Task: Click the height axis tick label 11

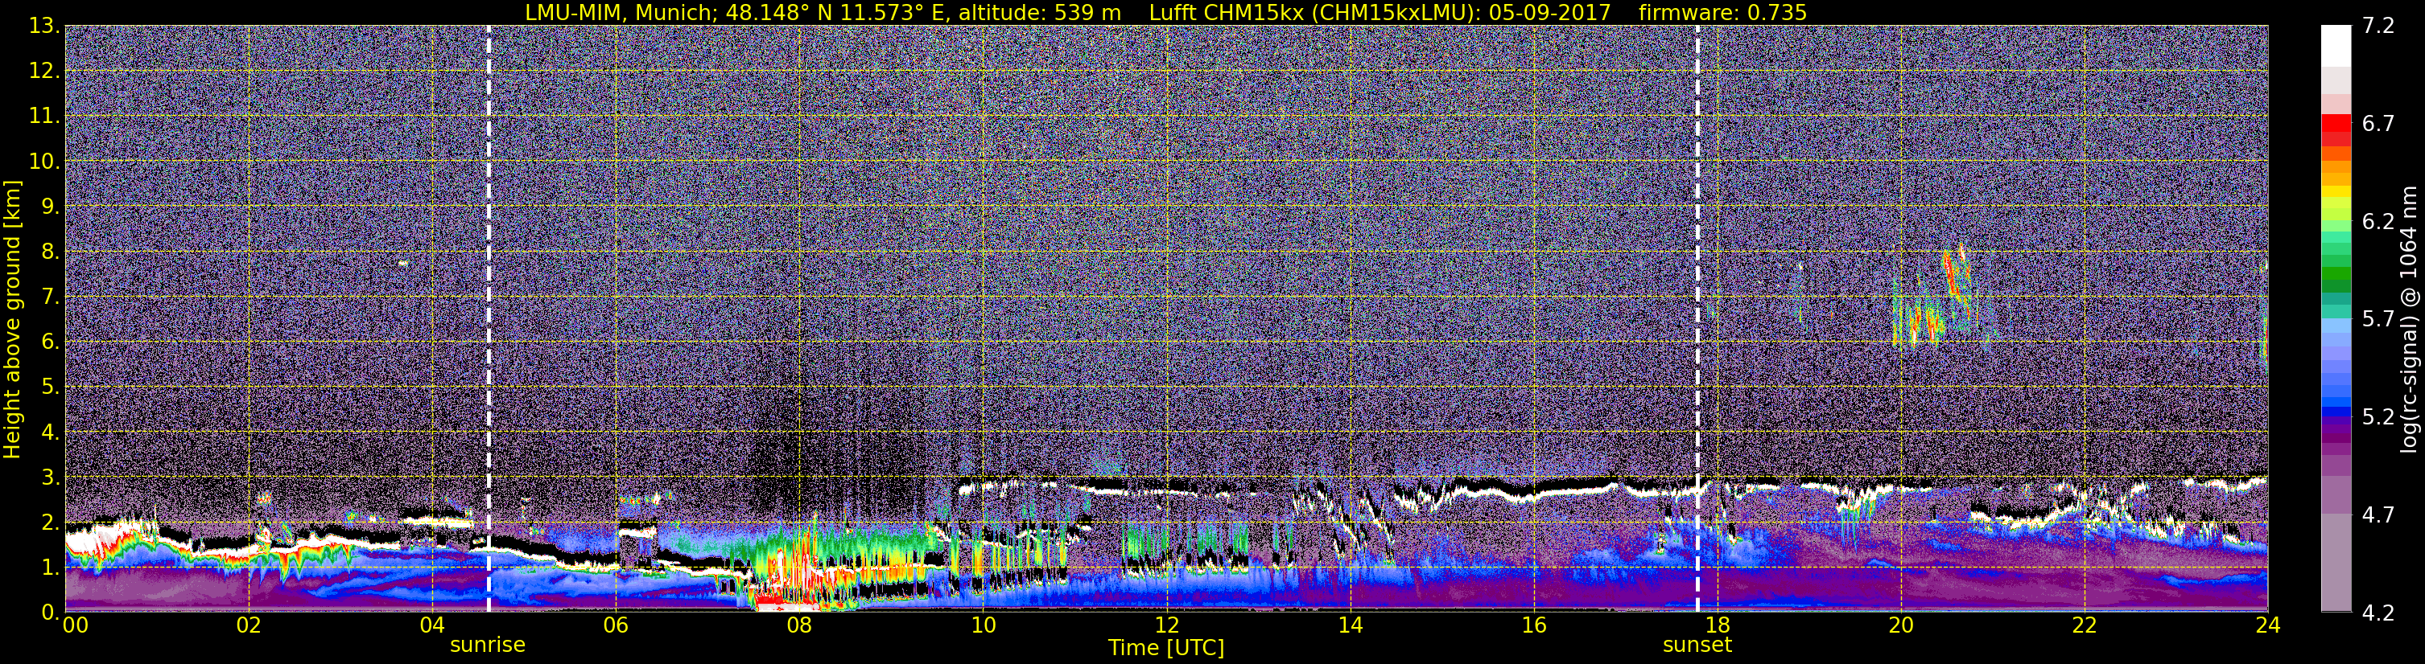Action: tap(43, 117)
